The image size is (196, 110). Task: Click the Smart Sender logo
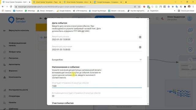[x=17, y=20]
